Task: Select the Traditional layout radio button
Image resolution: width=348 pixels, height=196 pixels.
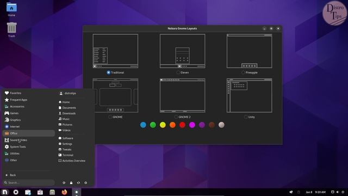Action: click(x=109, y=72)
